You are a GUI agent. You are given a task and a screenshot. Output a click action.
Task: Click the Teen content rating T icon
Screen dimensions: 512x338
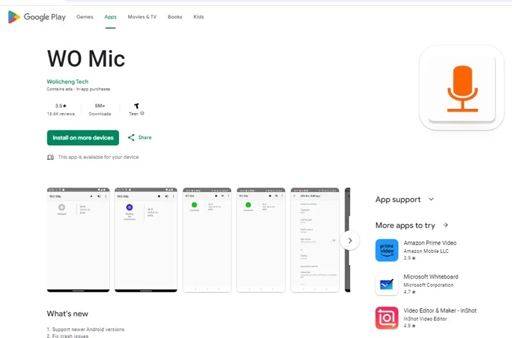pos(136,106)
